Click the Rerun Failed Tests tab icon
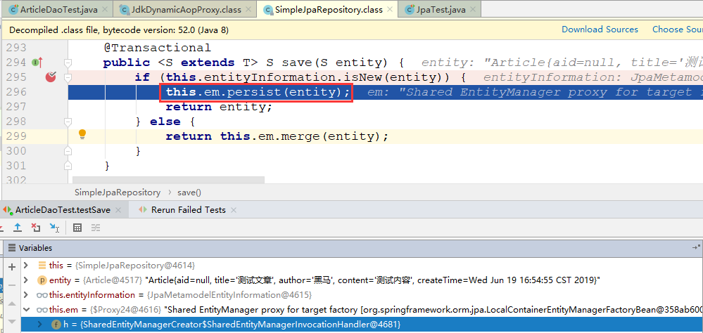This screenshot has width=703, height=333. [x=143, y=210]
